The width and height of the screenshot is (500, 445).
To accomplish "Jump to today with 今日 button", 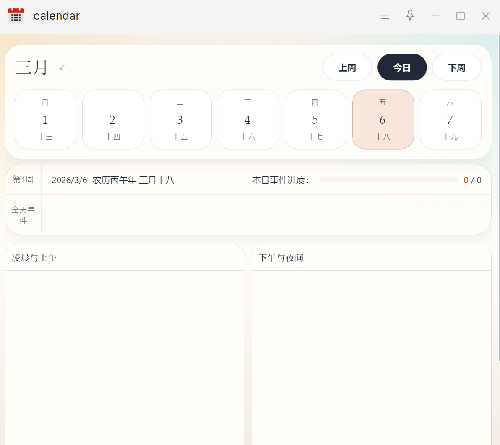I will 402,67.
